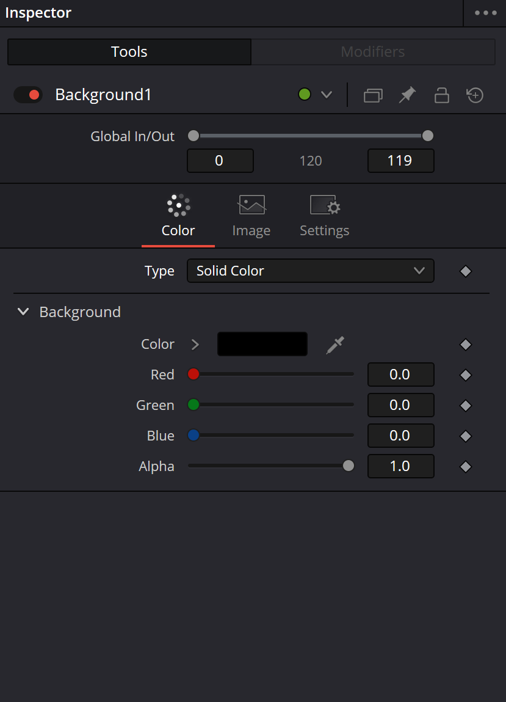Click the Green slider handle

click(193, 404)
